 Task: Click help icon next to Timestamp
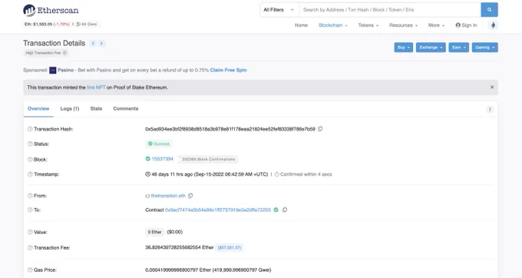click(x=30, y=174)
